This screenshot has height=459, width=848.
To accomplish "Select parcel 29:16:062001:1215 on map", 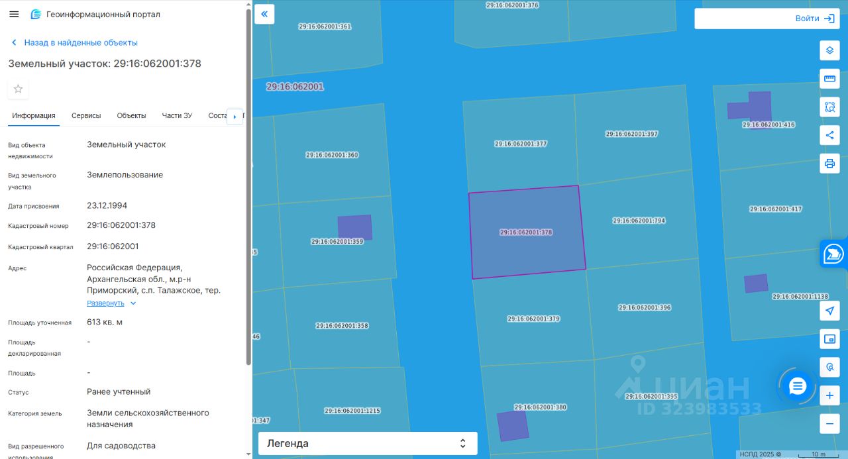I will tap(352, 411).
